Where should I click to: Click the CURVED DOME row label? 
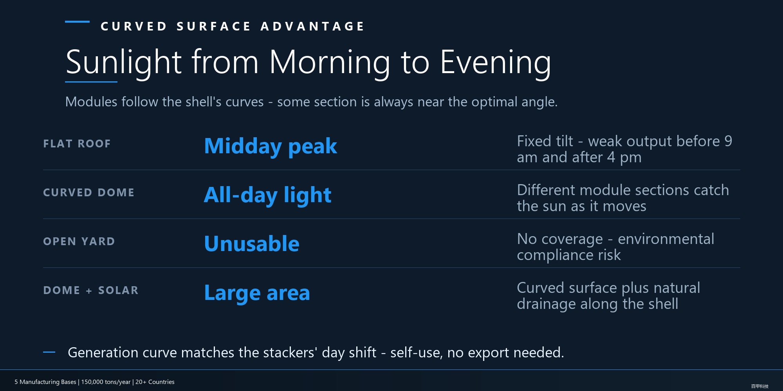[x=89, y=192]
